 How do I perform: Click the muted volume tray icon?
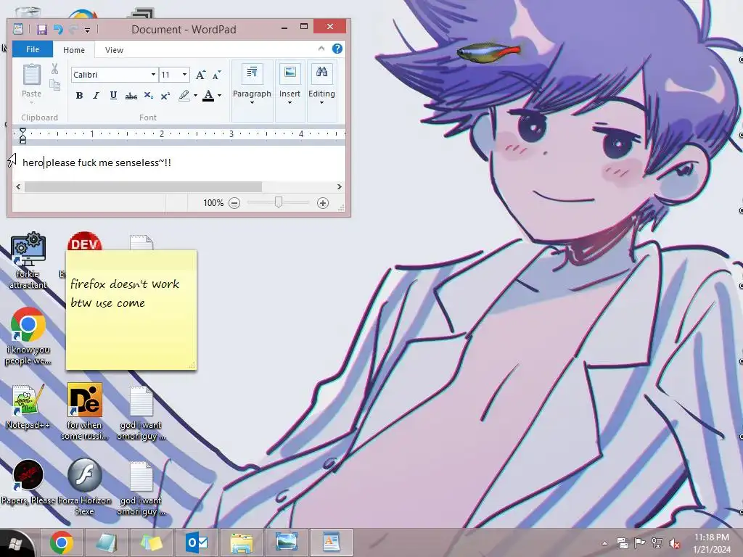pos(675,543)
